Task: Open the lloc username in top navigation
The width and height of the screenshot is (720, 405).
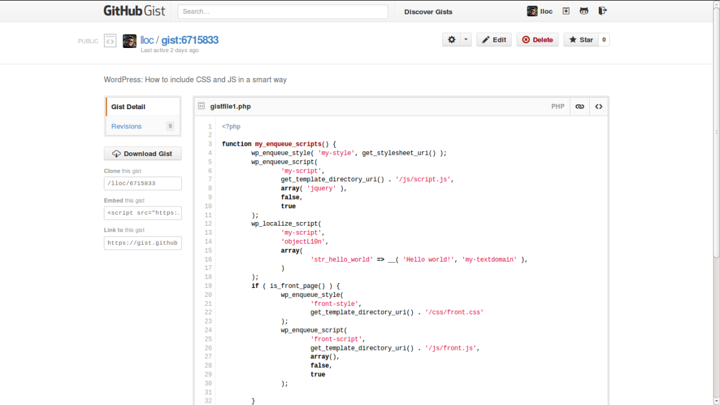Action: click(546, 11)
